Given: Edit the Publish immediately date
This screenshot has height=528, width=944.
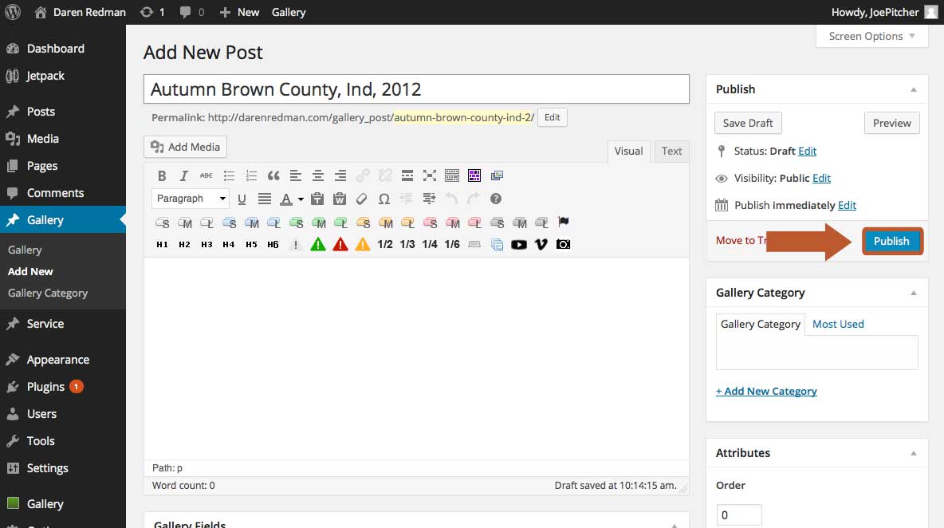Looking at the screenshot, I should [847, 205].
